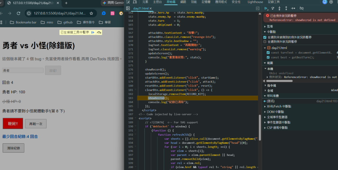Open the Lighthouse tab
The height and width of the screenshot is (170, 338).
(x=255, y=2)
